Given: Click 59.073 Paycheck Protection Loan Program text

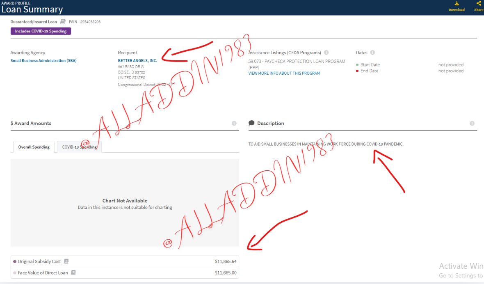Looking at the screenshot, I should pos(297,64).
